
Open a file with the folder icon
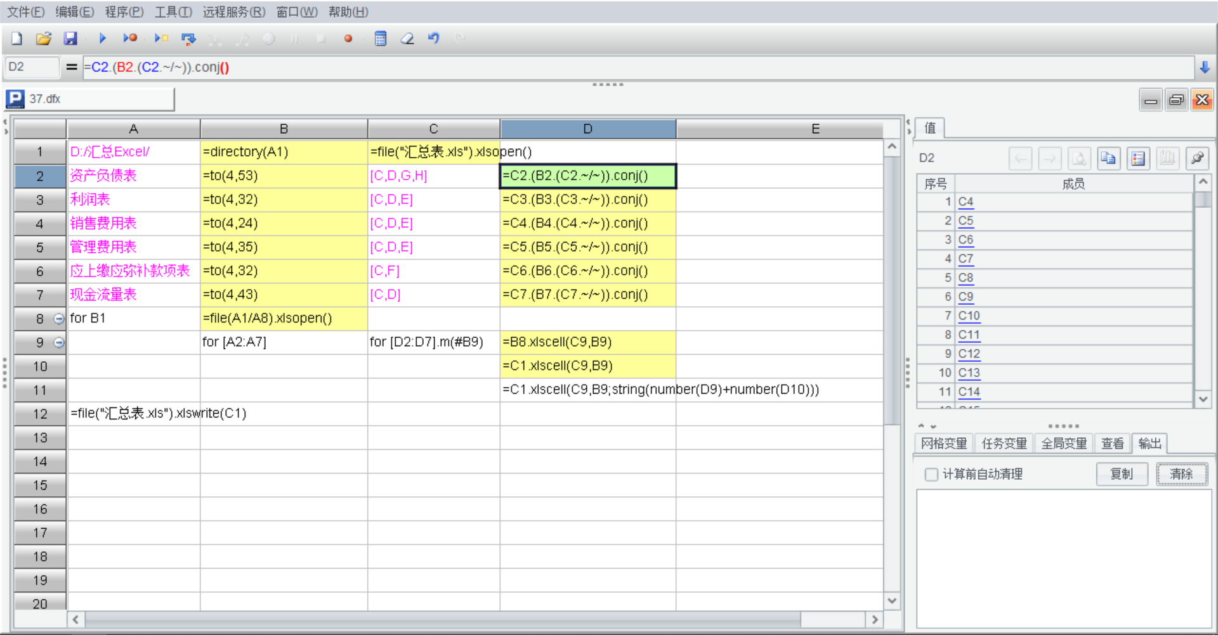pos(43,39)
